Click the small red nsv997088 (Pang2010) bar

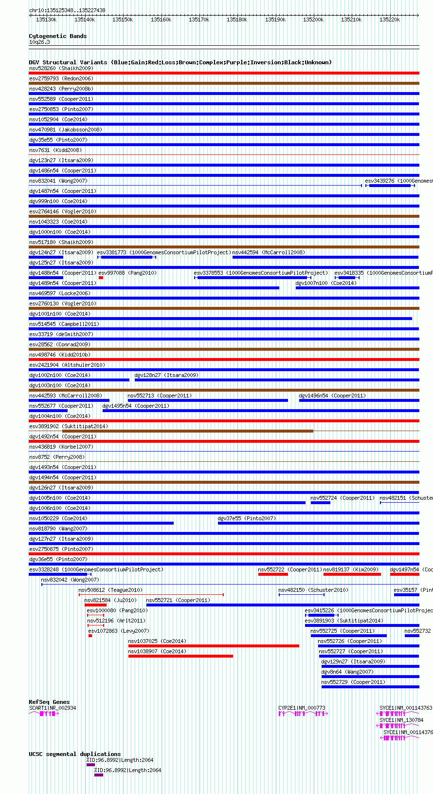tap(101, 278)
